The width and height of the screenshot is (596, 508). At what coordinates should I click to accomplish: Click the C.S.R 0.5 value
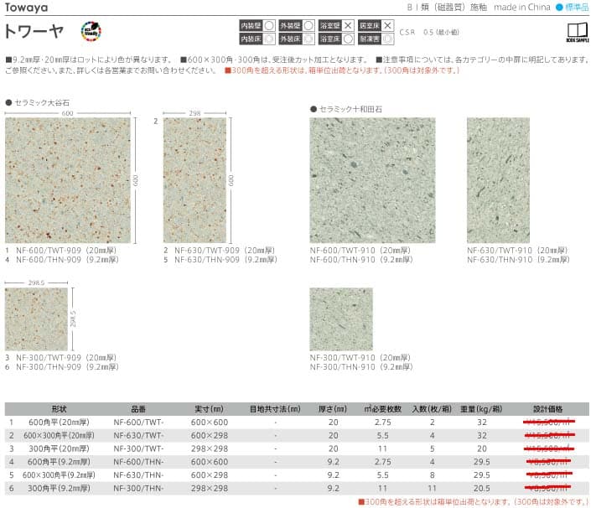pyautogui.click(x=429, y=33)
